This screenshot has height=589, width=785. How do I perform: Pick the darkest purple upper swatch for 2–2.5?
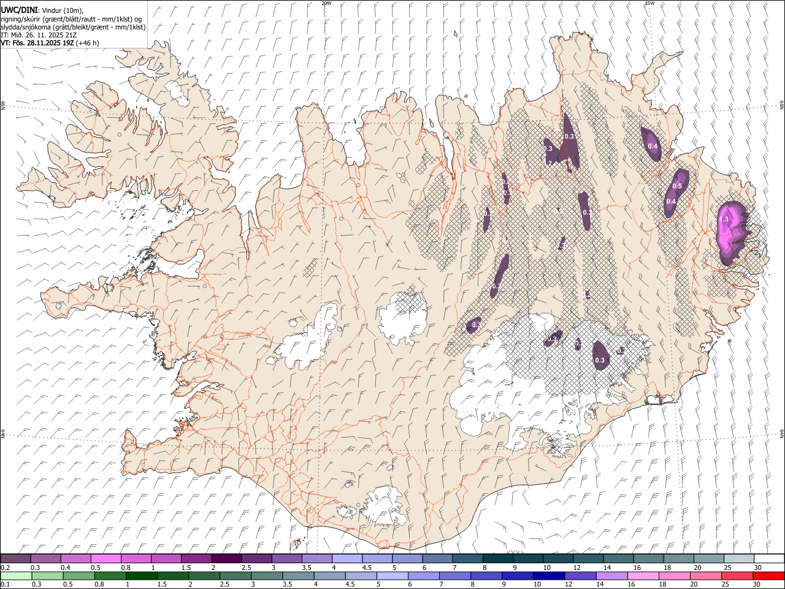(x=226, y=559)
